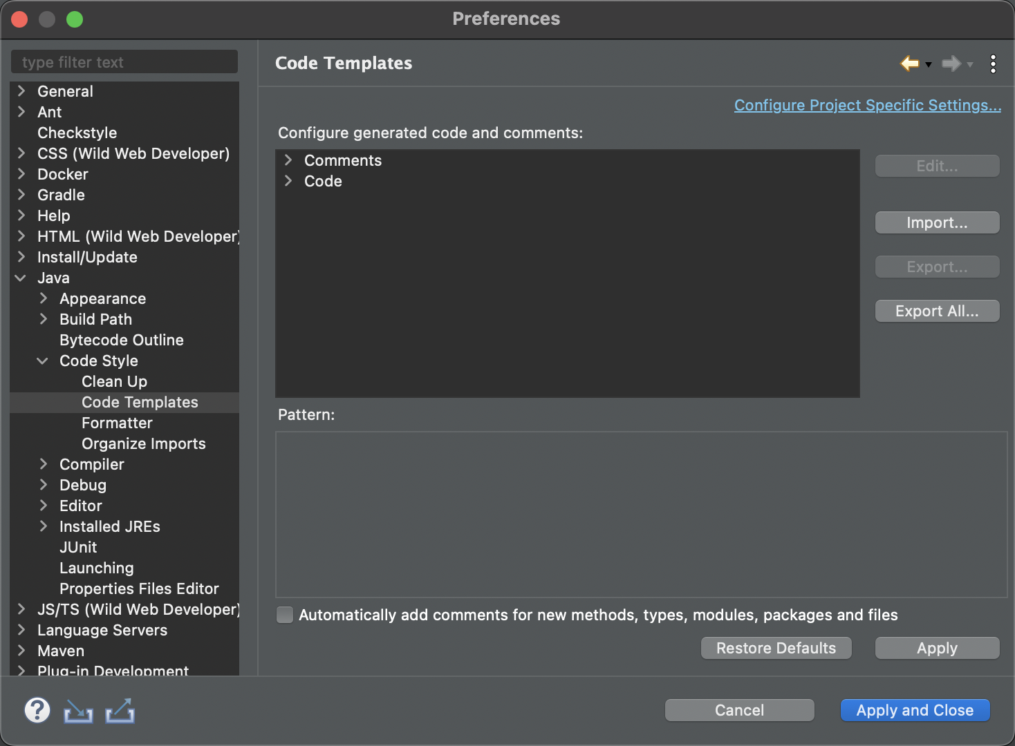Collapse the Java tree section
Viewport: 1015px width, 746px height.
20,278
